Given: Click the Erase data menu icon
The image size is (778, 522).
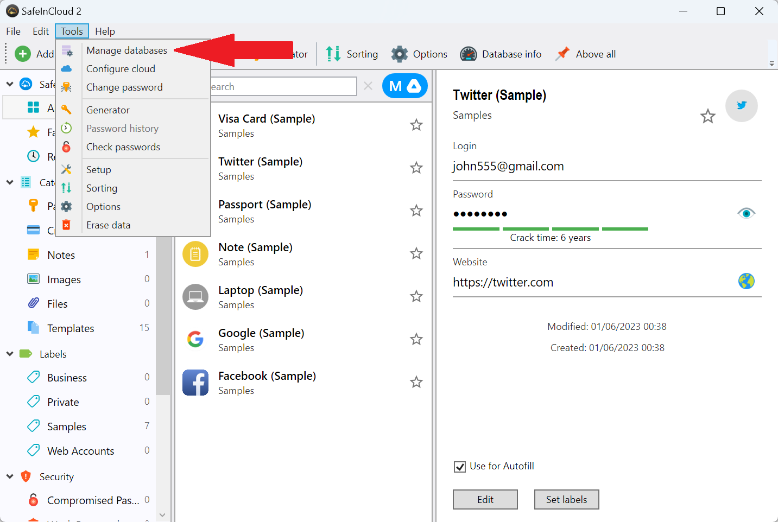Looking at the screenshot, I should tap(66, 225).
